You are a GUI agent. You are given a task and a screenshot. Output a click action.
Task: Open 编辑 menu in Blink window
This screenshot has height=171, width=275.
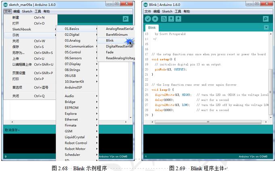(156, 11)
